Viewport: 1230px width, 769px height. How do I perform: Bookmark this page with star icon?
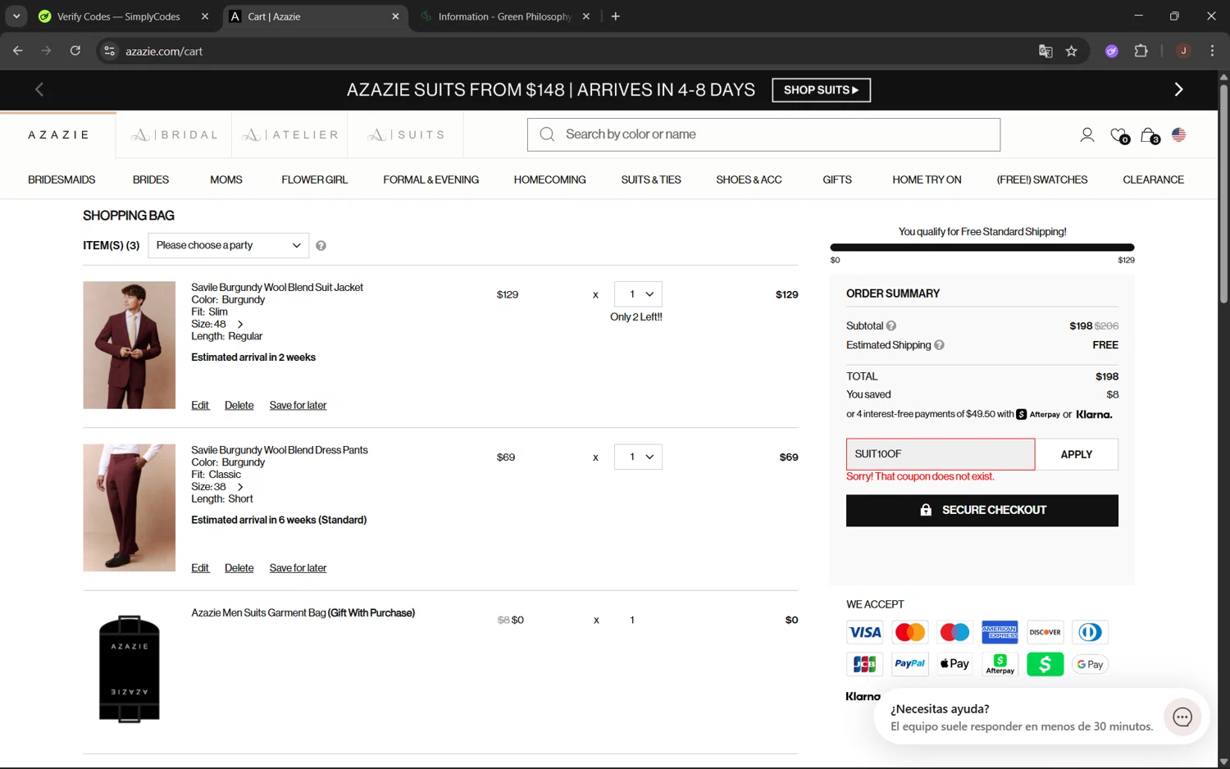(x=1071, y=51)
